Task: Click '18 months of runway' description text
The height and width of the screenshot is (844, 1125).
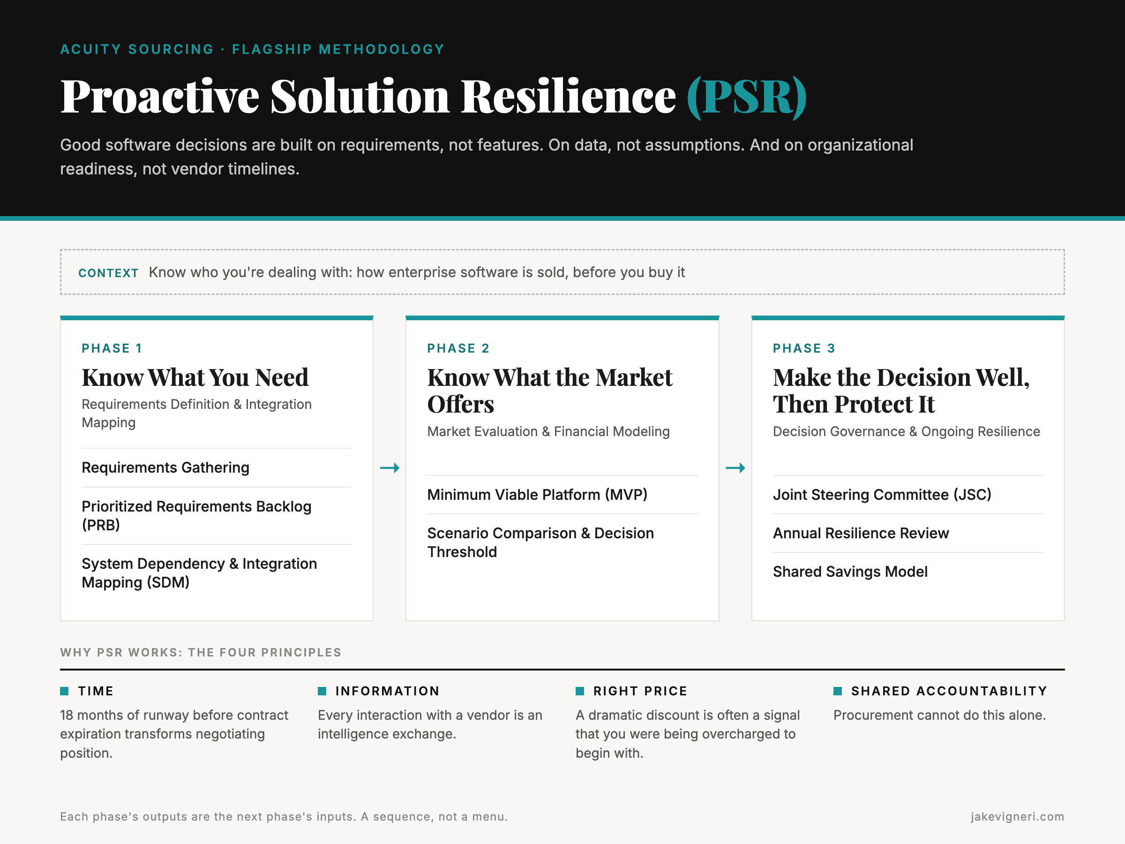Action: (174, 734)
